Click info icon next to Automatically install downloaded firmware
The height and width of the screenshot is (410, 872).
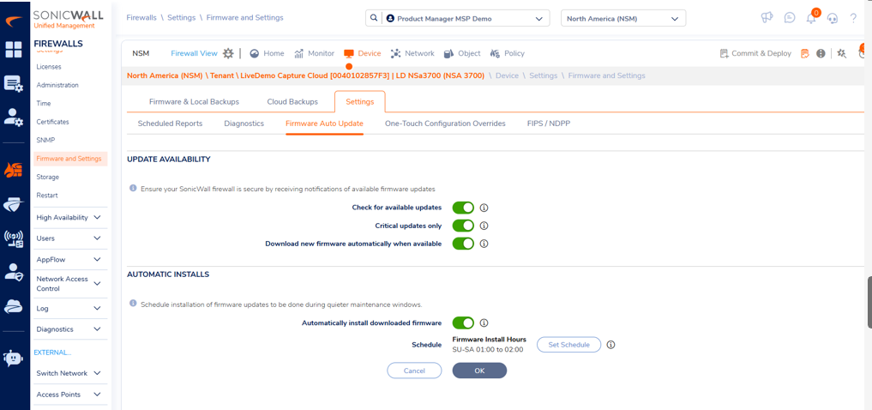click(x=484, y=323)
